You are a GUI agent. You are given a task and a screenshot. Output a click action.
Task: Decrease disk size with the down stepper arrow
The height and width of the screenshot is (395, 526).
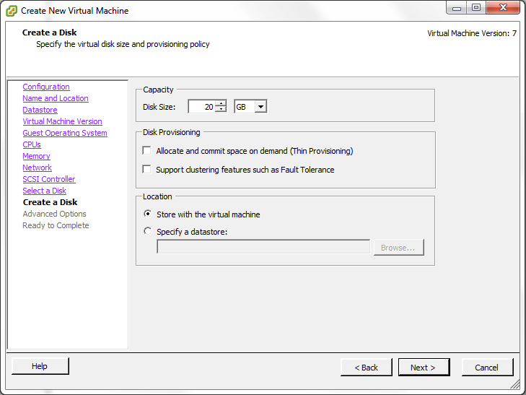coord(221,110)
